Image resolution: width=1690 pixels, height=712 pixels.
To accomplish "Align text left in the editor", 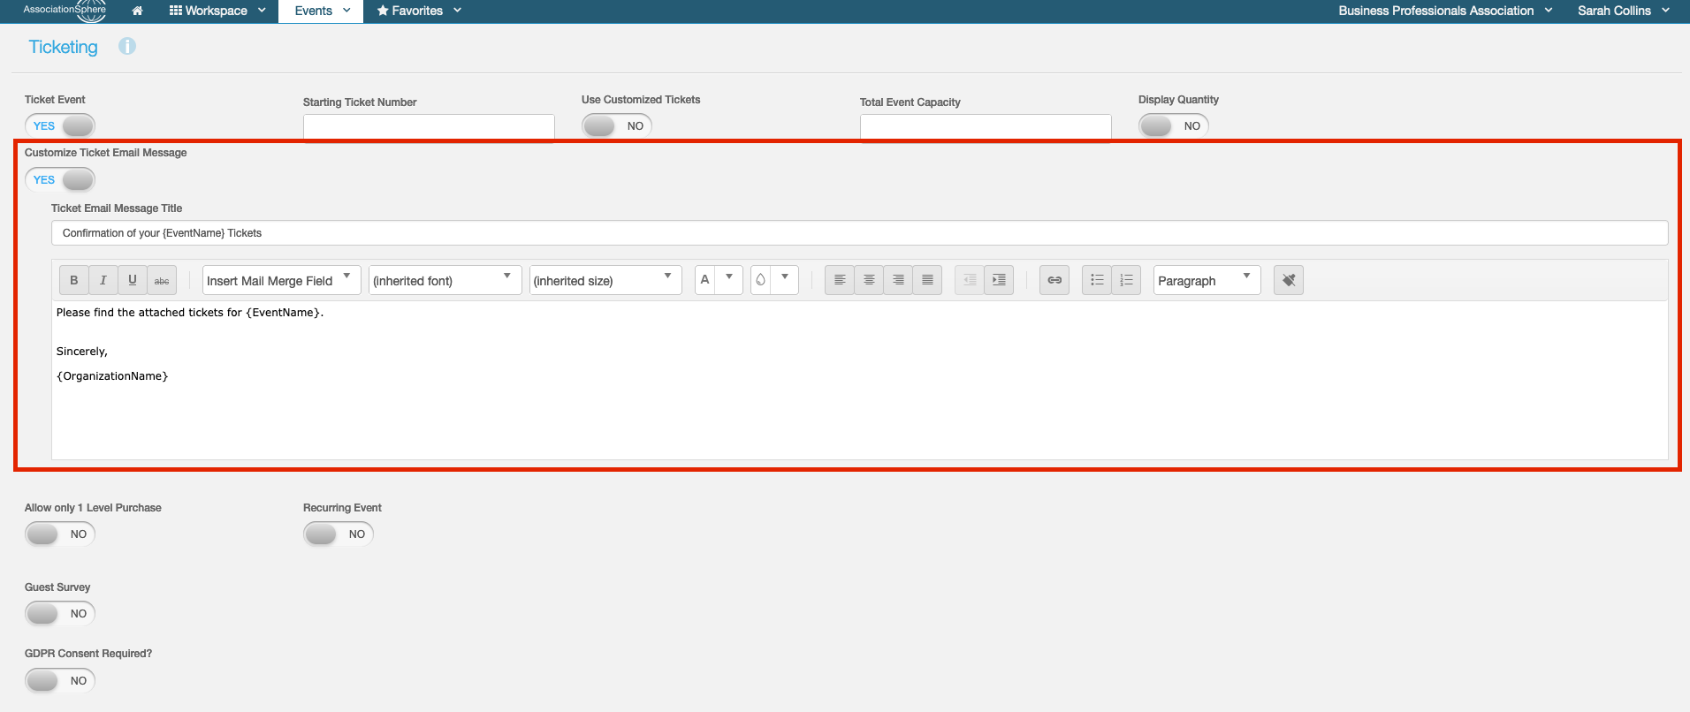I will 840,280.
